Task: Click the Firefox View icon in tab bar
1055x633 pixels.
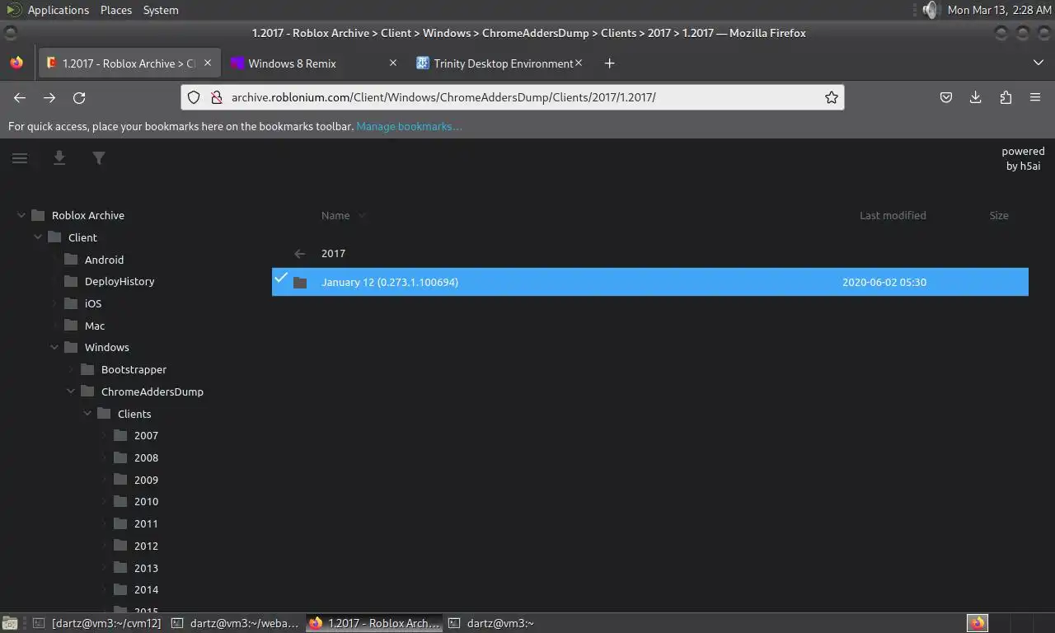Action: coord(16,63)
